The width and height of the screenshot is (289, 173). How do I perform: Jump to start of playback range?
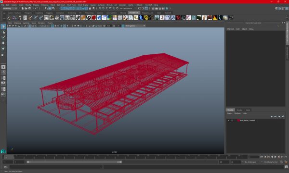point(262,157)
